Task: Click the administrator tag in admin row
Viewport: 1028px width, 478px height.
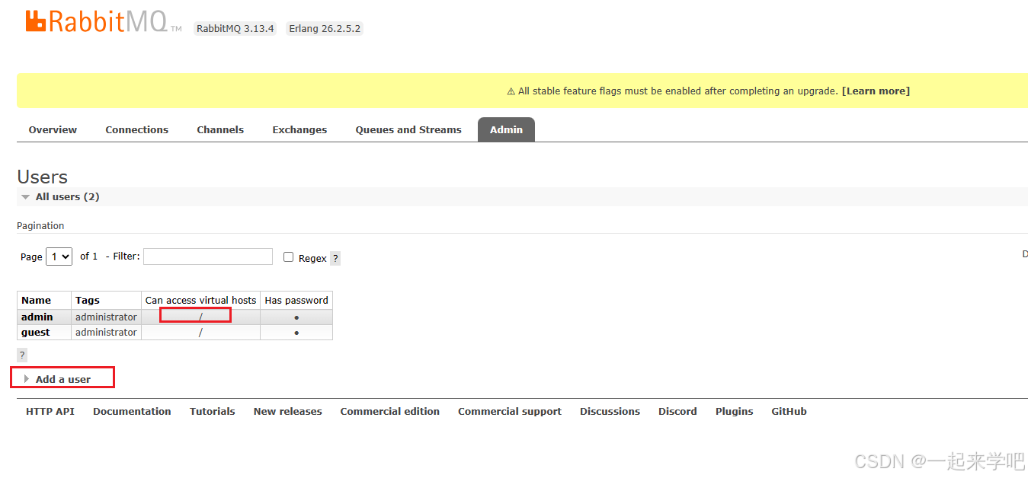Action: pos(106,317)
